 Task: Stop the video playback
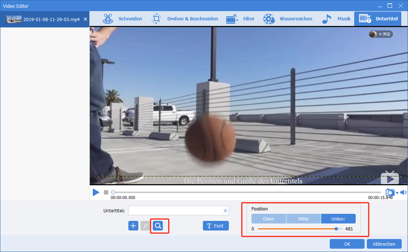[x=106, y=192]
